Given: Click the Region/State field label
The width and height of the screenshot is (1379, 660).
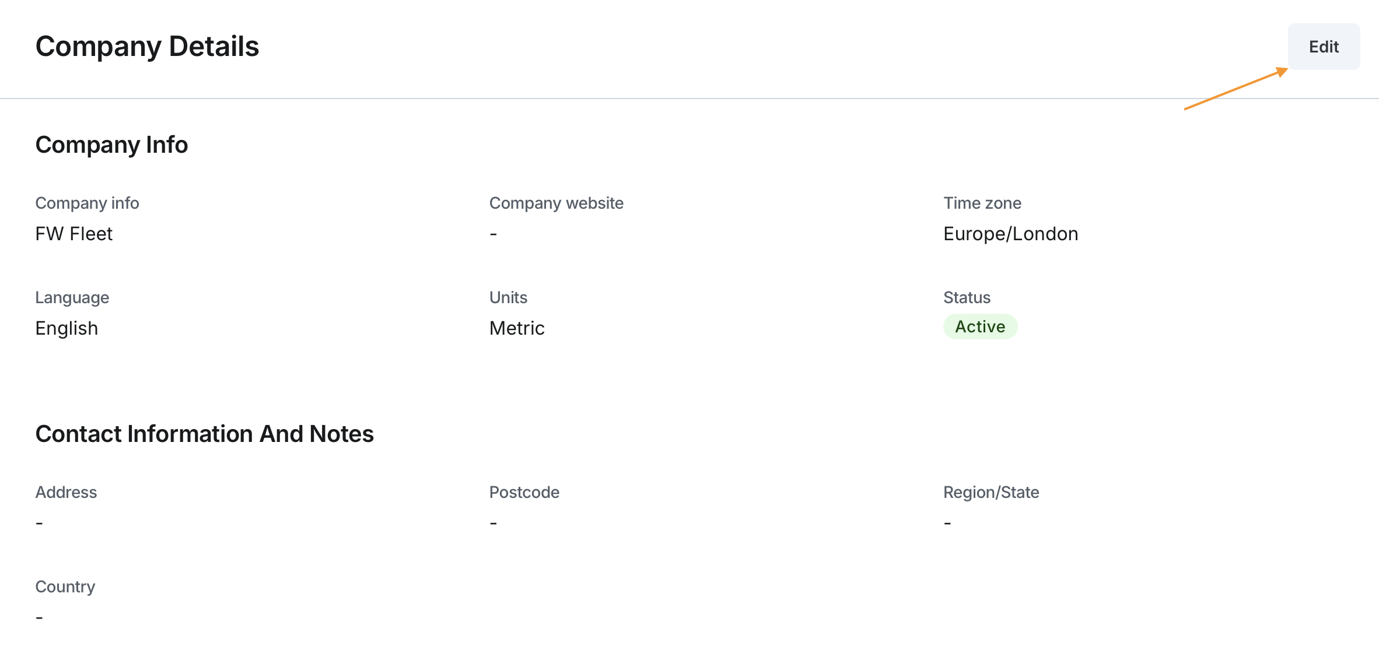Looking at the screenshot, I should [x=991, y=492].
